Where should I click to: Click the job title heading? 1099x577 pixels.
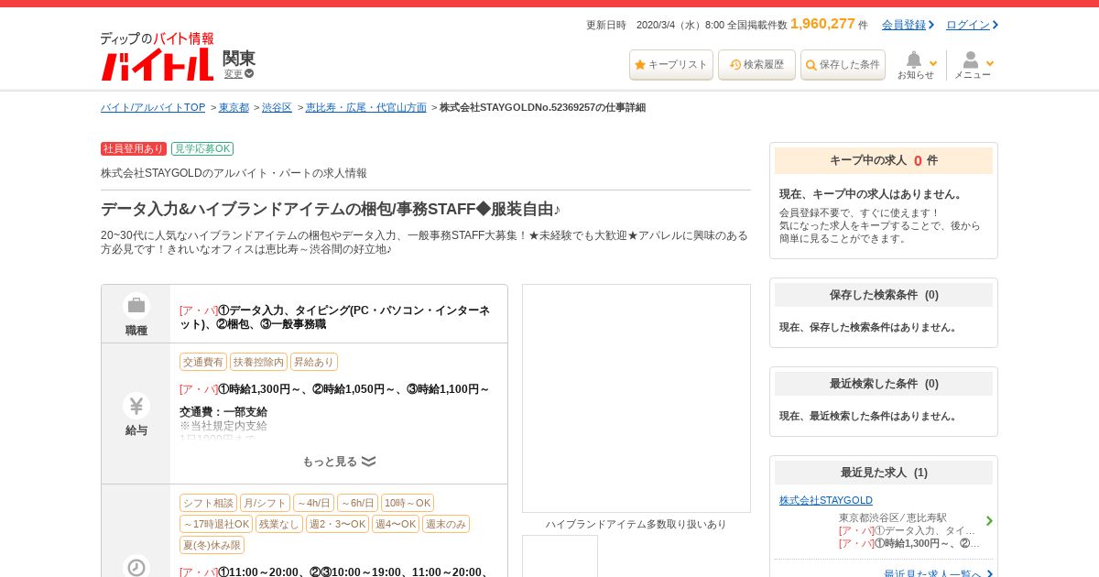point(331,209)
